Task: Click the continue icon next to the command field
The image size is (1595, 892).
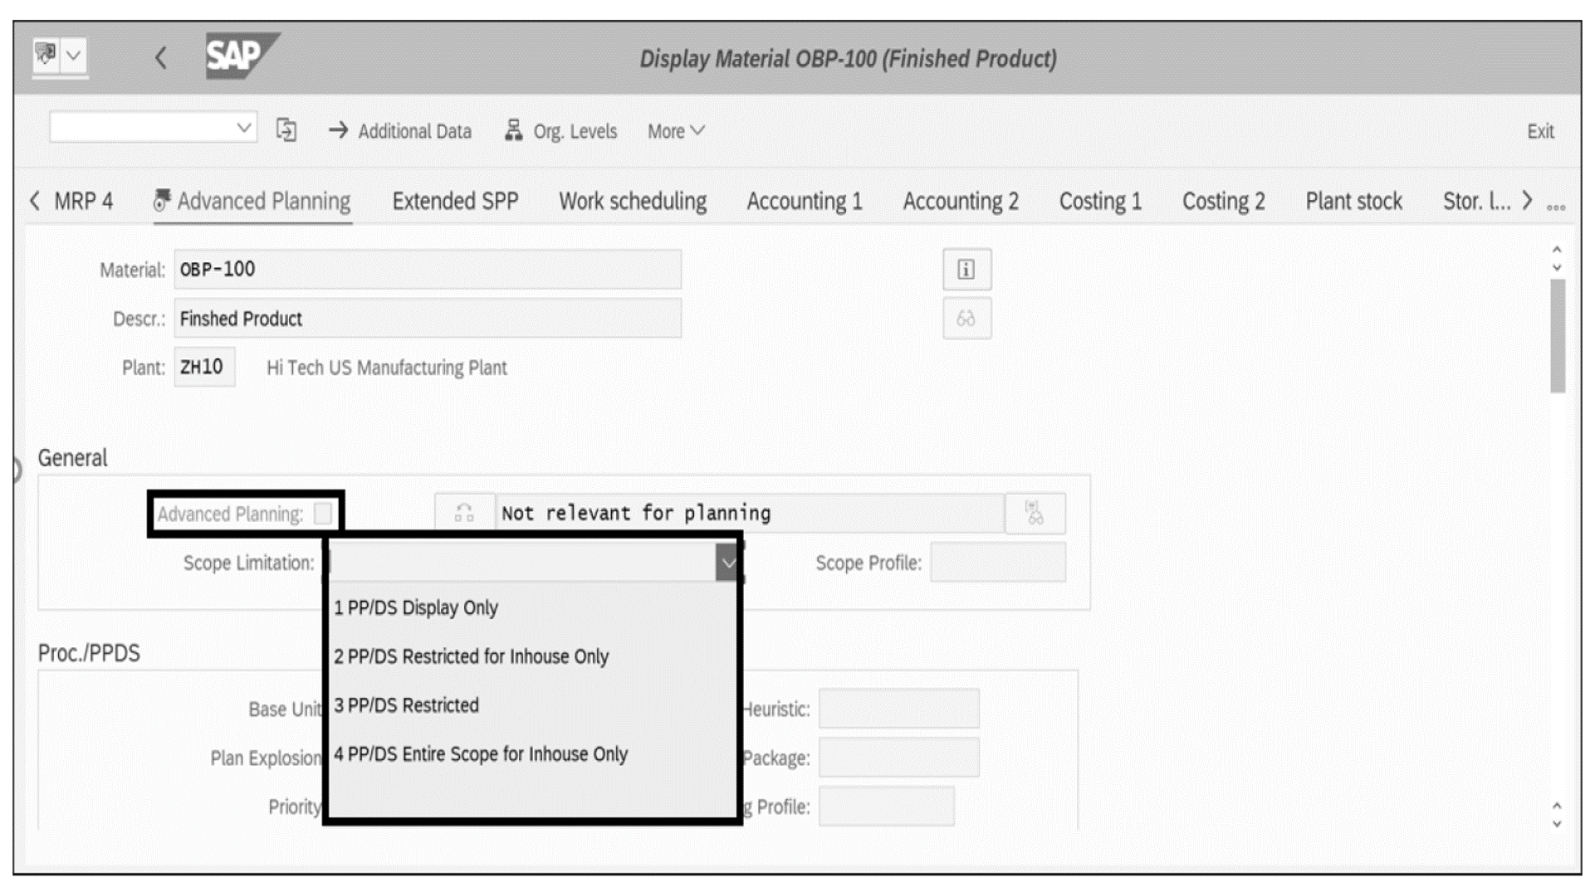Action: (286, 130)
